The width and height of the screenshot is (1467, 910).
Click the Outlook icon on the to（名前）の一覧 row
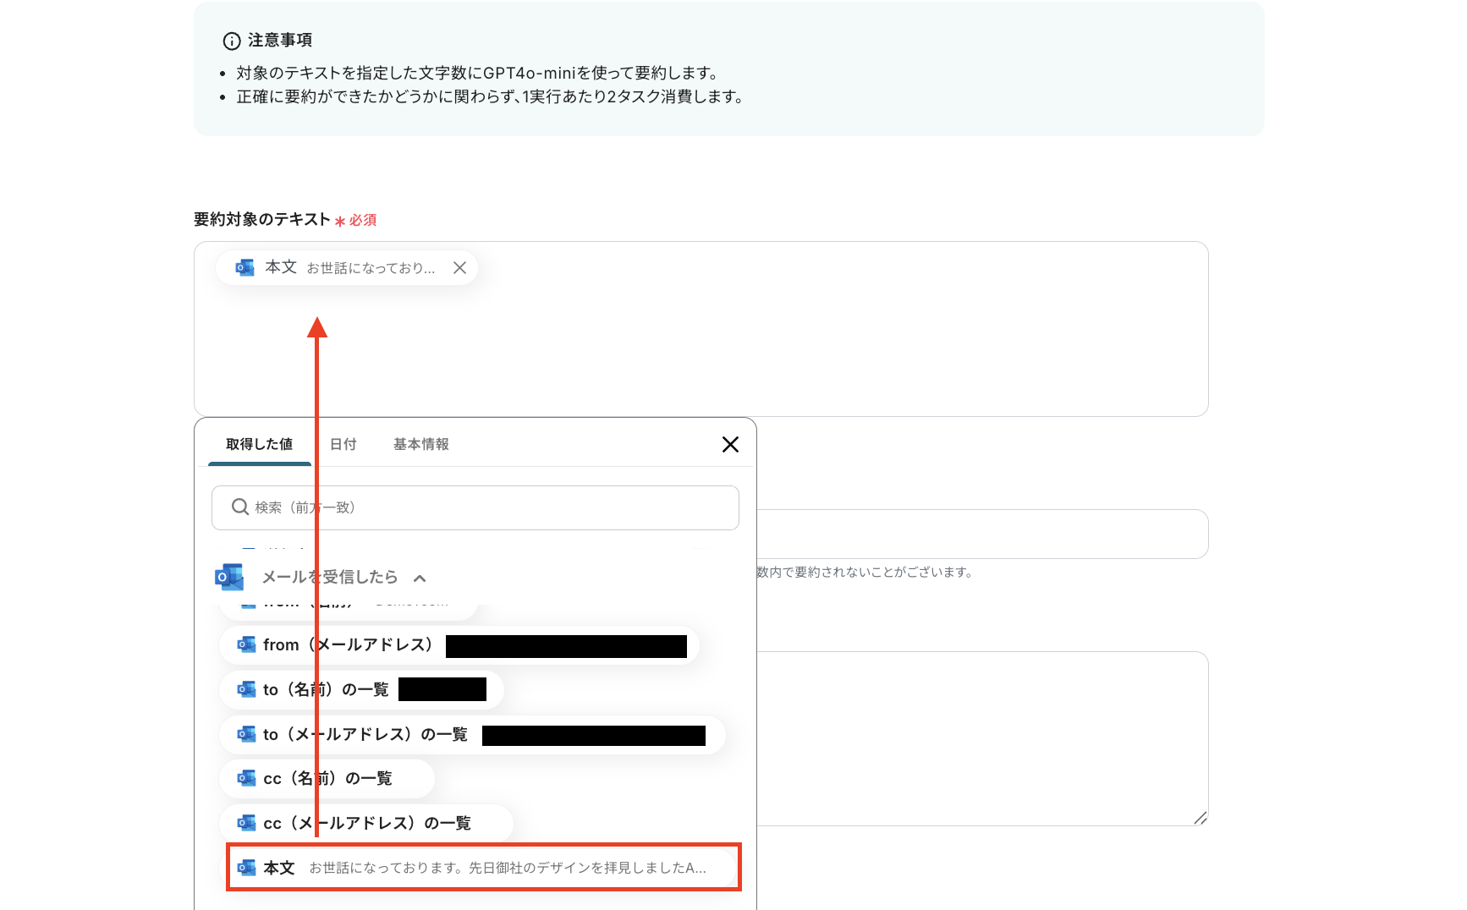coord(246,690)
